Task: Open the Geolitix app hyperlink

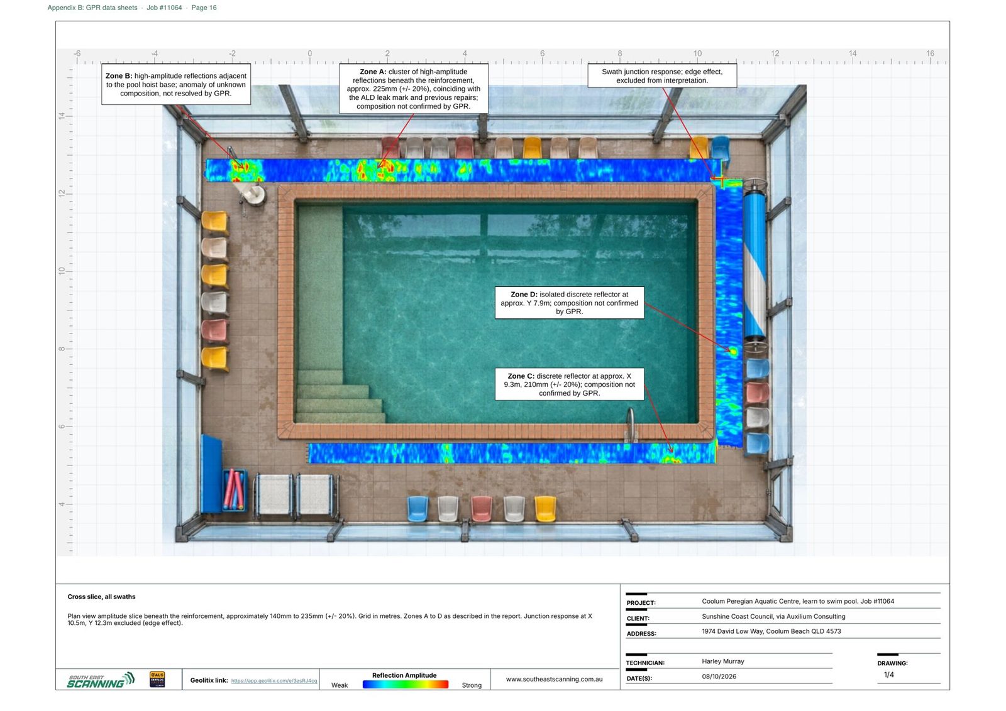Action: [274, 681]
